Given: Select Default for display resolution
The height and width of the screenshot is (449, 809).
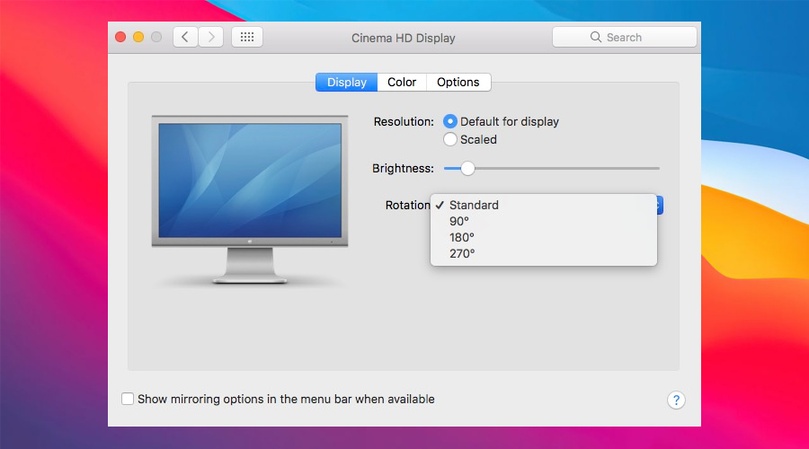Looking at the screenshot, I should (450, 121).
